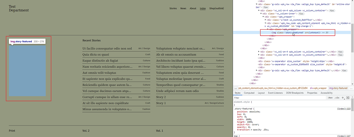Viewport: 354px width, 137px height.
Task: Click flex badge after the online-stories id
Action: tap(266, 7)
